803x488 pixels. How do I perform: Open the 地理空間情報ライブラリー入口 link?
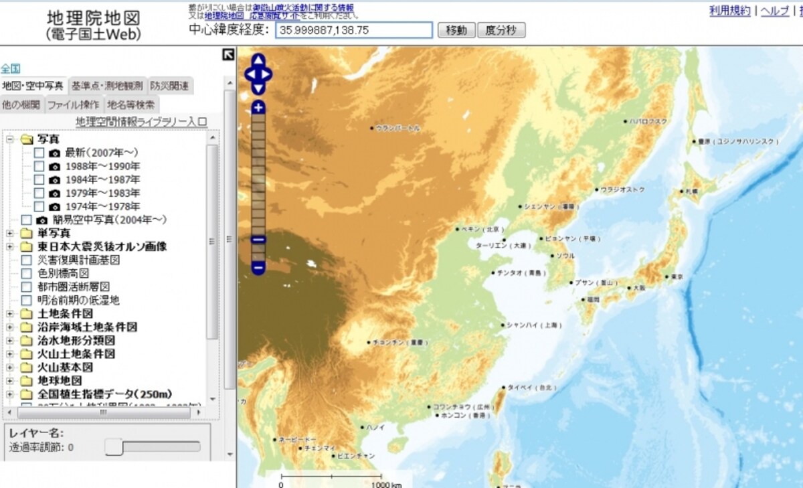pyautogui.click(x=141, y=122)
